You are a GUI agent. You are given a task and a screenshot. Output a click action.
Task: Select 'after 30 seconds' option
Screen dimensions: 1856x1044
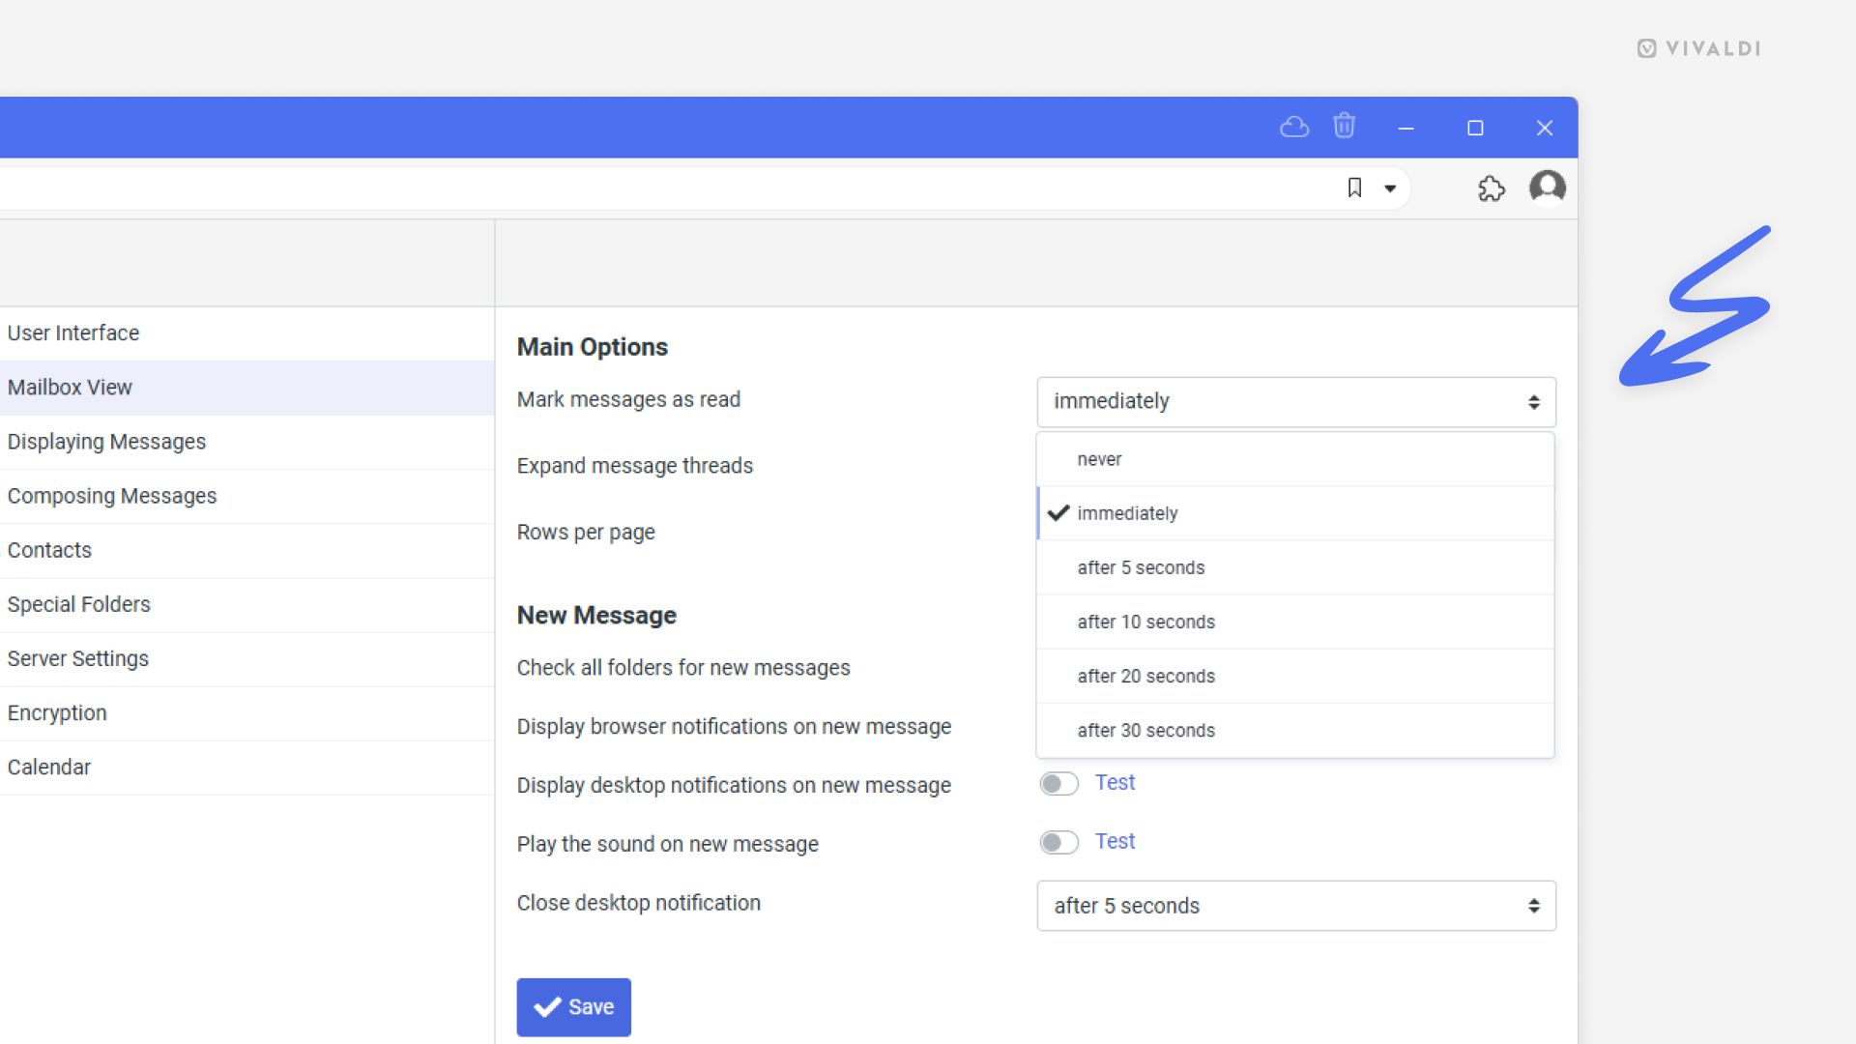[1295, 730]
